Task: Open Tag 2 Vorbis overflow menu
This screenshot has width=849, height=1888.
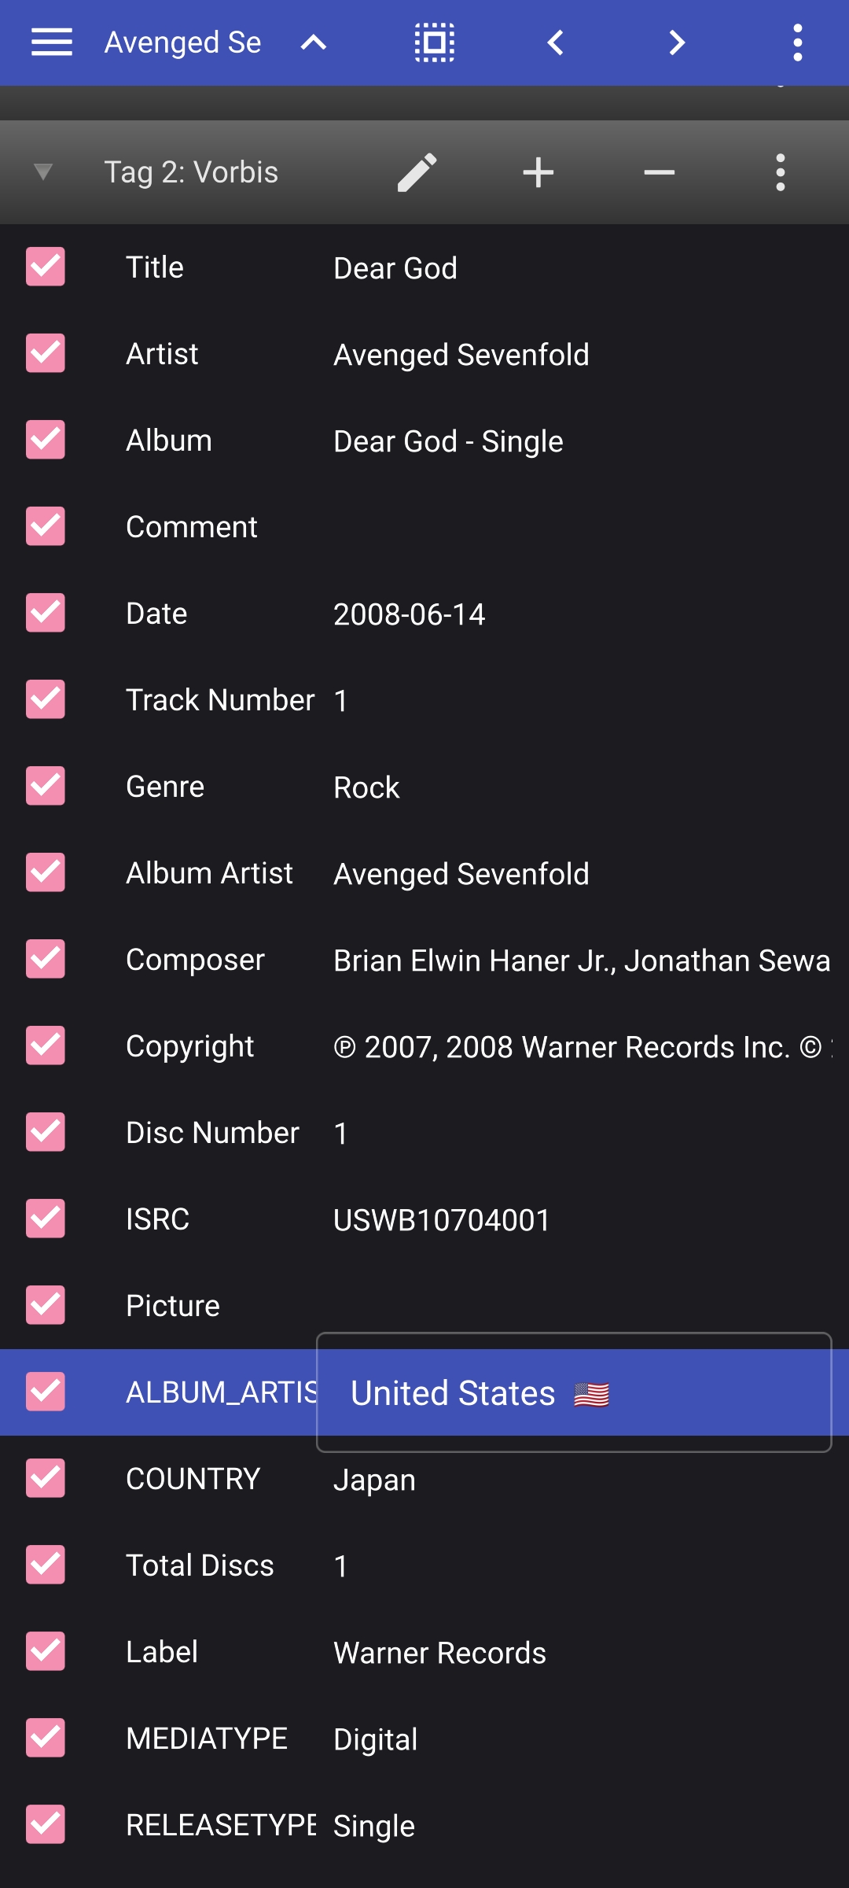Action: pos(781,172)
